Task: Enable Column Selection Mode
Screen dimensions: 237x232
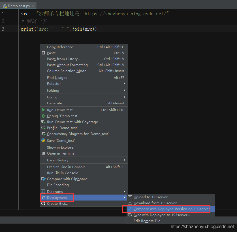Action: click(84, 71)
